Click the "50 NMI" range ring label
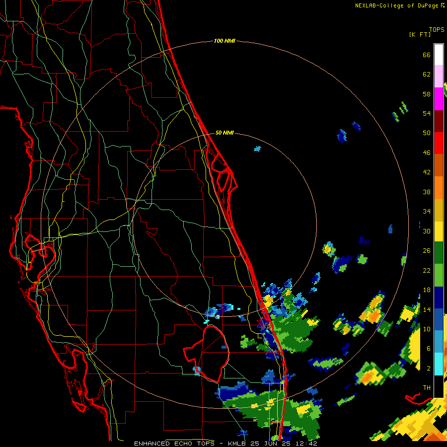 224,133
